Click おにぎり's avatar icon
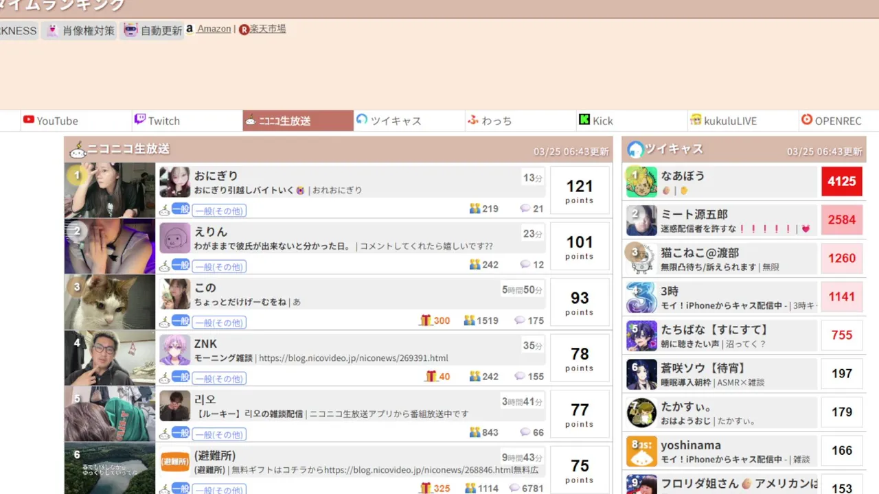Screen dimensions: 879x494 (174, 182)
